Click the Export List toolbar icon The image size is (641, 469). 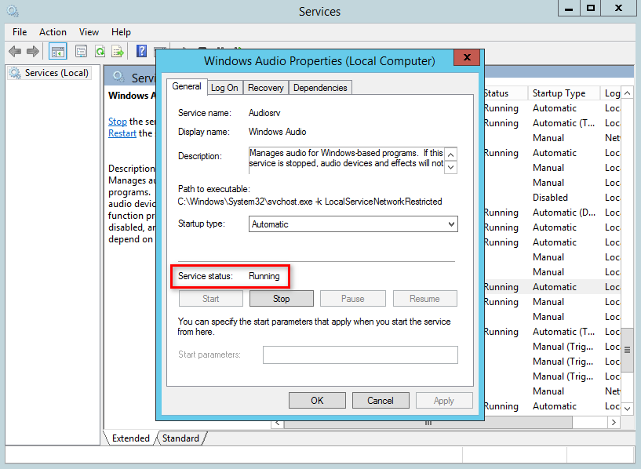118,52
